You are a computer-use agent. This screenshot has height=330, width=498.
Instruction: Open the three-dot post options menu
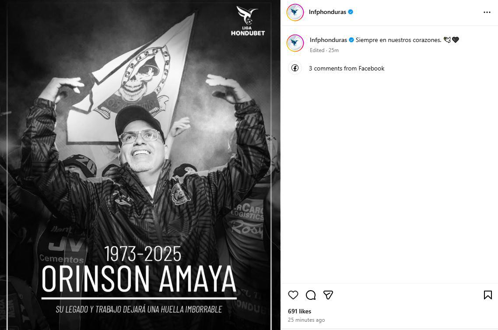(487, 12)
